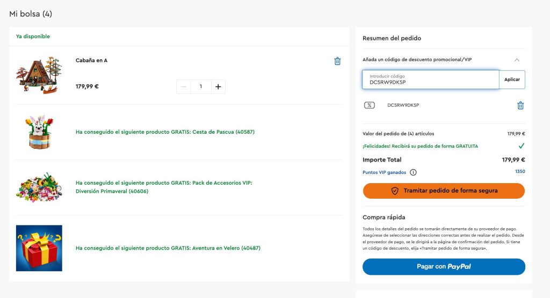Remove the applied promo code DC5RW9DK5P
Screen dimensions: 550x298
point(520,105)
